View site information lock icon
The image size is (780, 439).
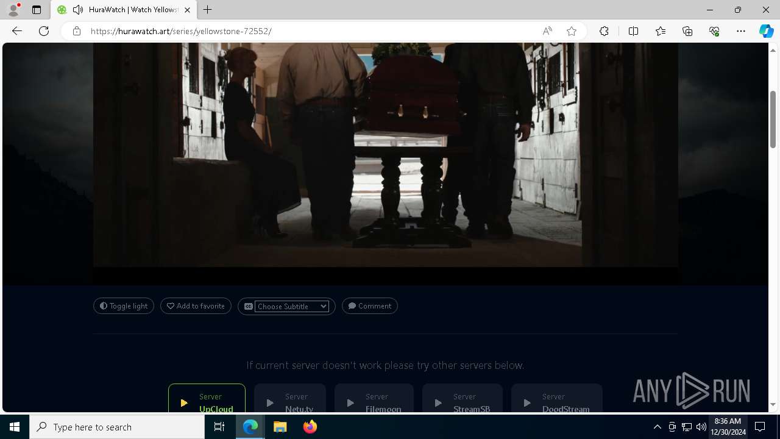pos(77,31)
